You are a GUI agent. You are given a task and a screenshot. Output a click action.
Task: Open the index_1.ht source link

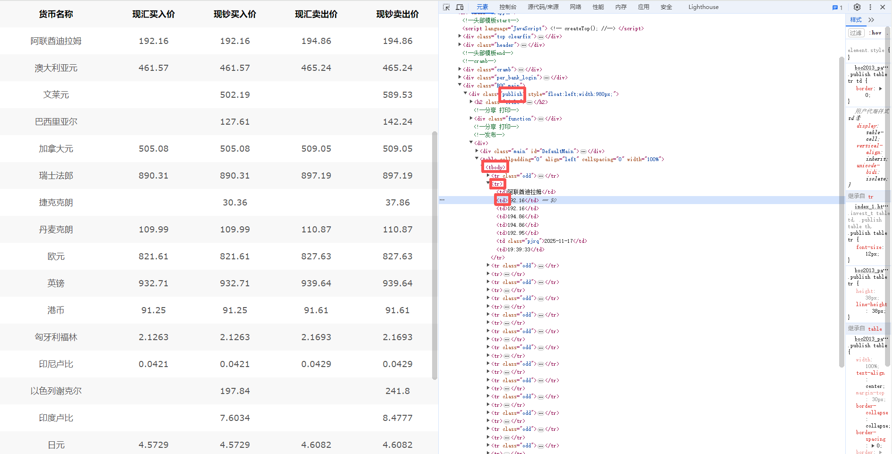point(871,207)
